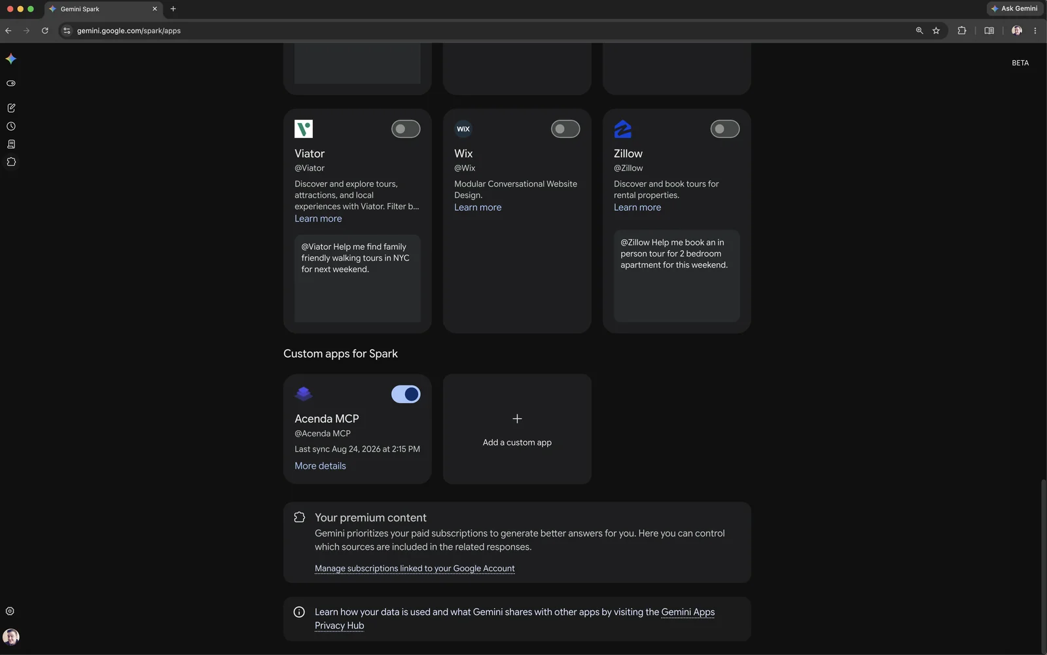The height and width of the screenshot is (655, 1047).
Task: Close the Gemini Spark tab
Action: click(154, 9)
